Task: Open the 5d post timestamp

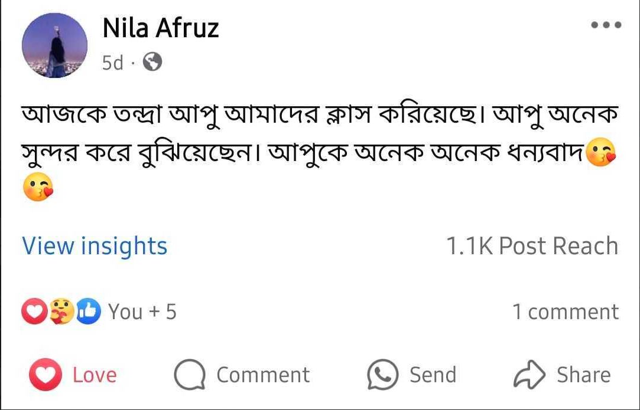Action: (112, 63)
